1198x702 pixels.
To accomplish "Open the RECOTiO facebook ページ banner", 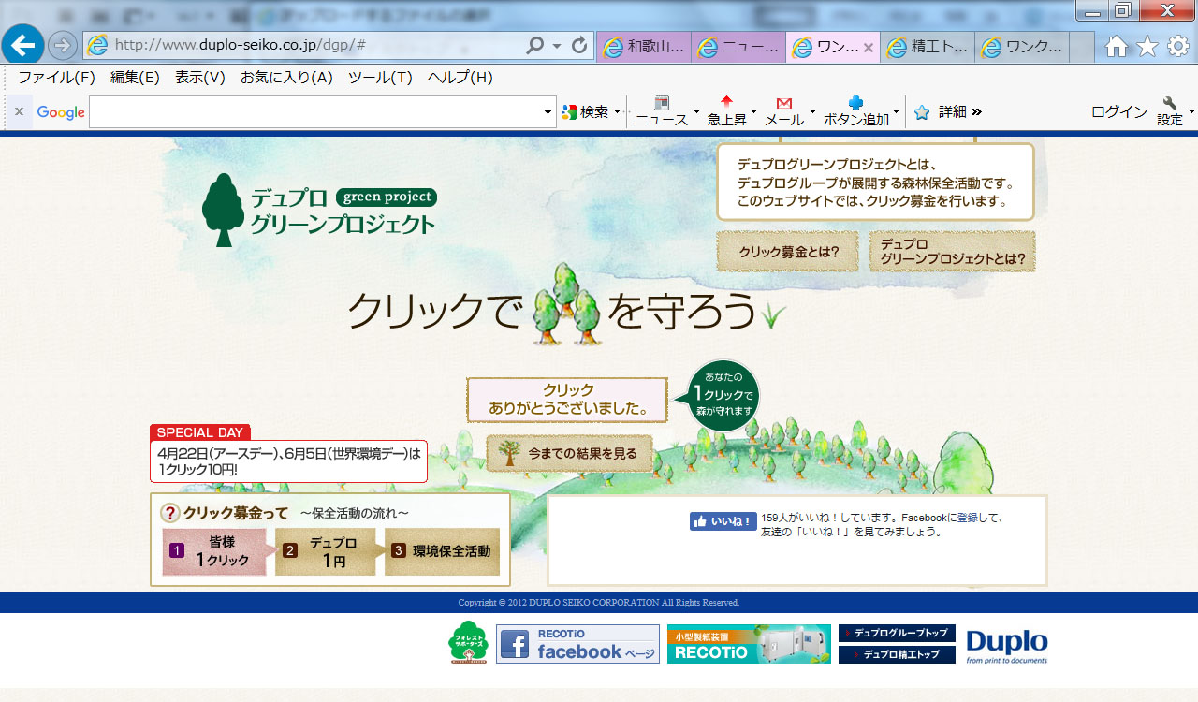I will click(577, 644).
